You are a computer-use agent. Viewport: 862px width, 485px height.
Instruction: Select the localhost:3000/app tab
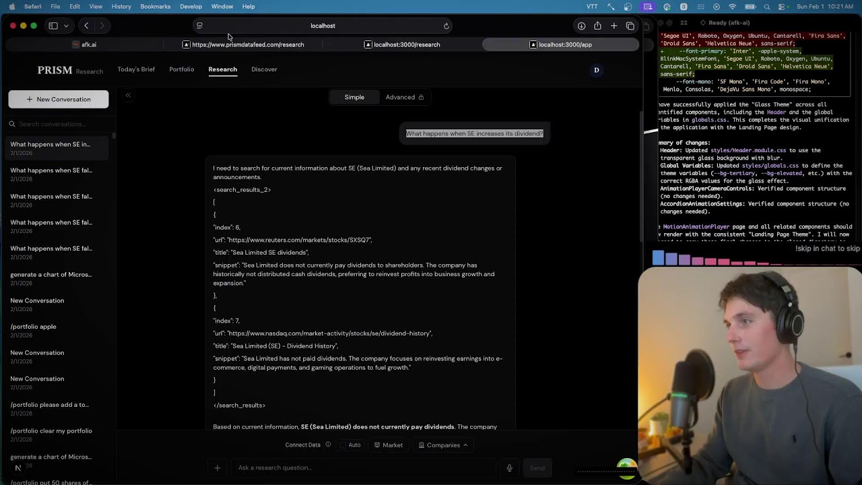pyautogui.click(x=561, y=44)
